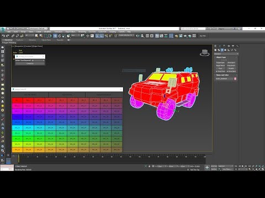Switch command panel to Display tab
The width and height of the screenshot is (265, 198).
(x=233, y=46)
